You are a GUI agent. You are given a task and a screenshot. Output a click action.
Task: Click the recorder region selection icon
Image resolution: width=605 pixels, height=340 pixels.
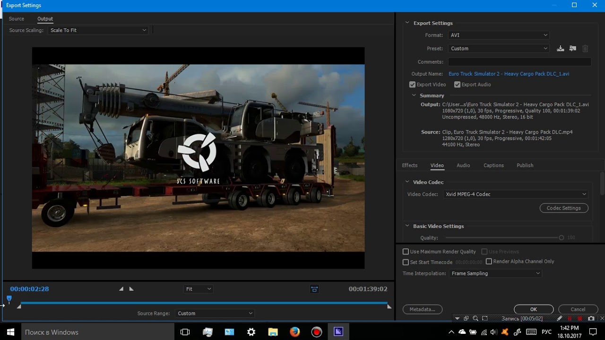coord(485,319)
